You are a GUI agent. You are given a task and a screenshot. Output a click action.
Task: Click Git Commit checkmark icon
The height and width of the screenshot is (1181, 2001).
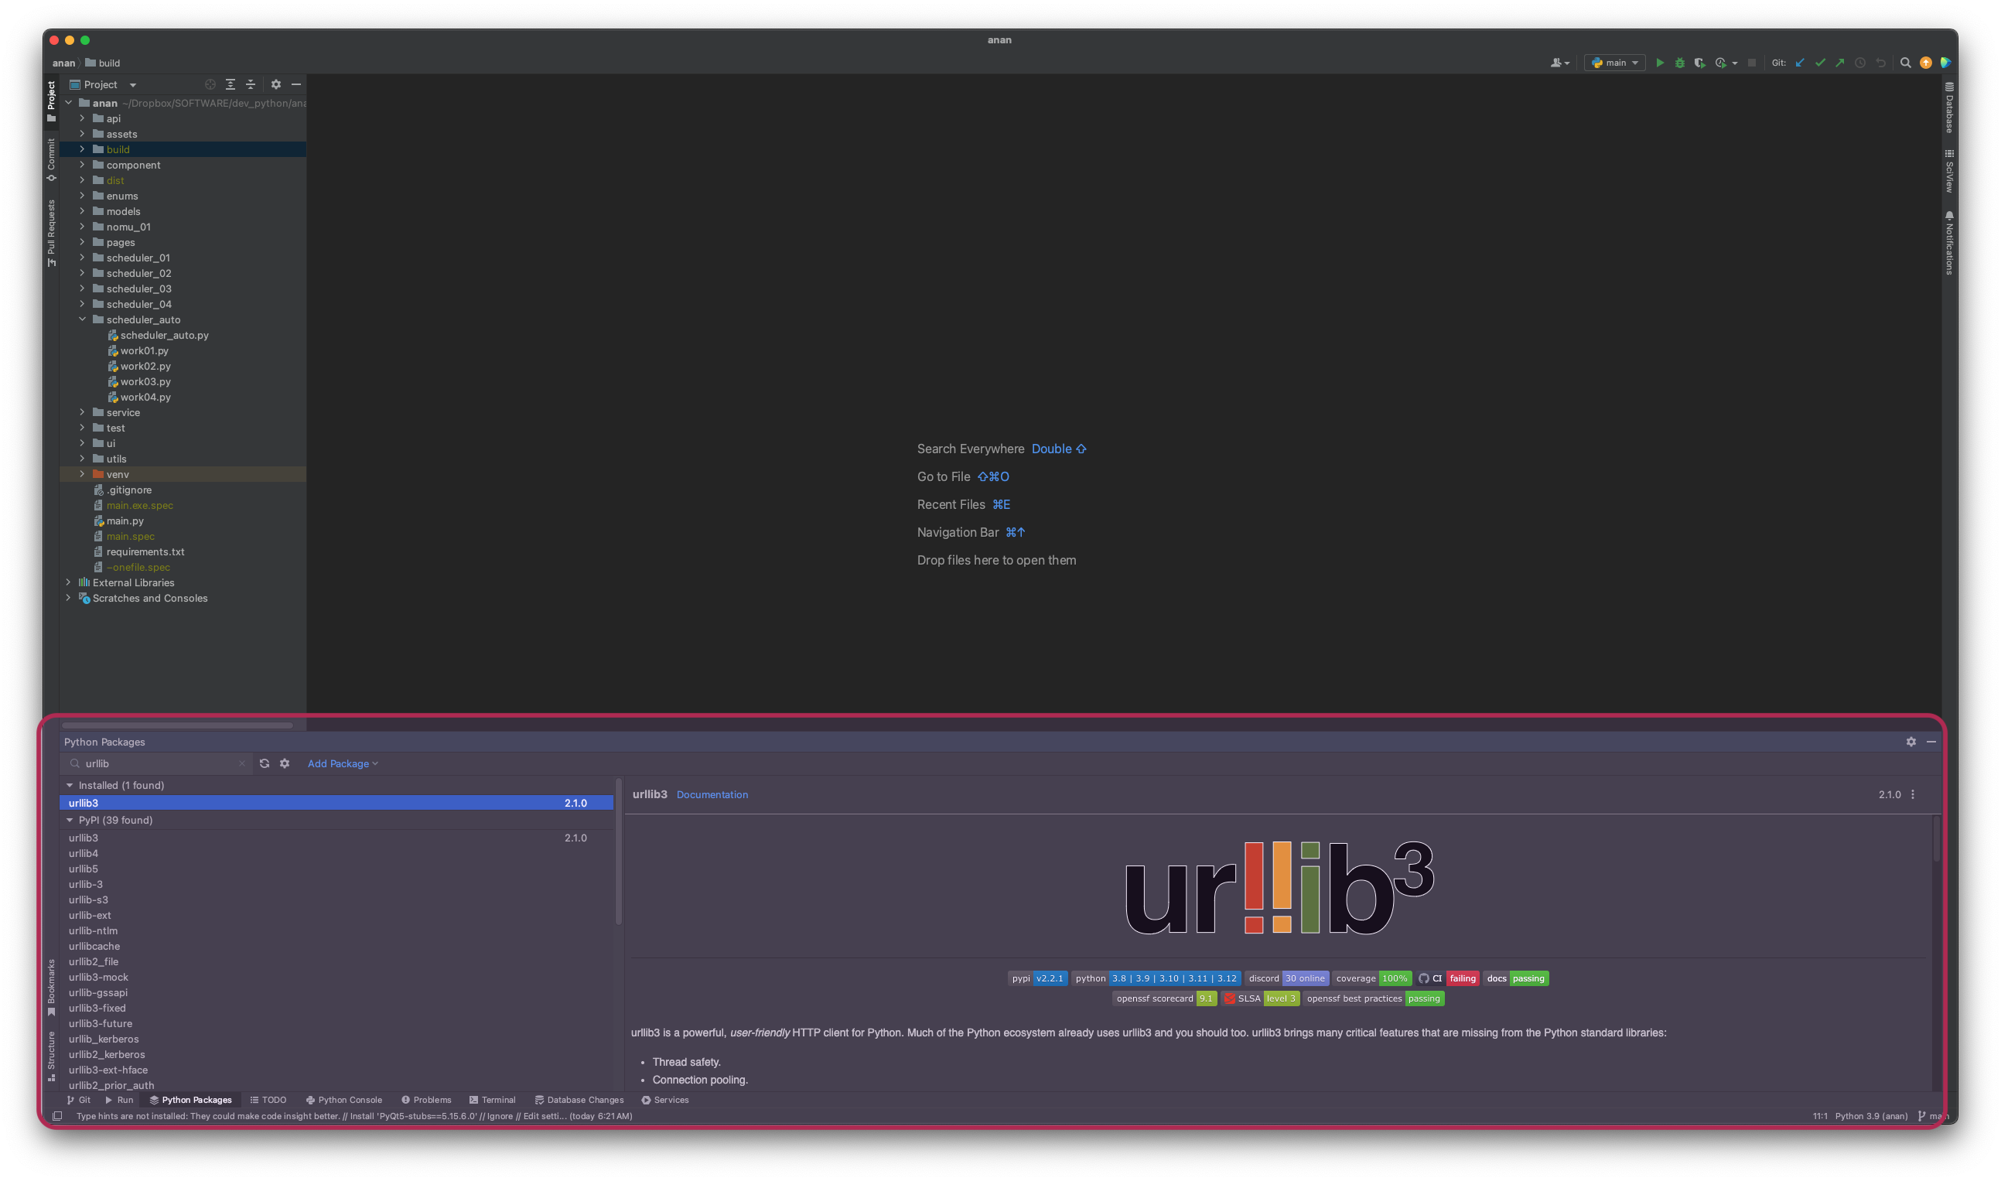1819,63
